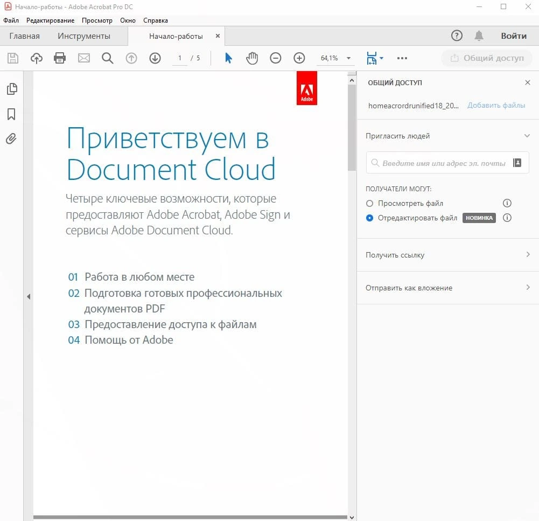Open Bookmarks panel
This screenshot has height=521, width=539.
[x=11, y=114]
